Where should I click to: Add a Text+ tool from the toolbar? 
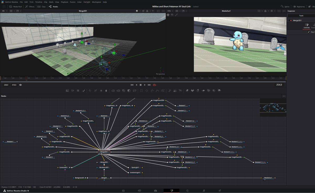[x=78, y=90]
